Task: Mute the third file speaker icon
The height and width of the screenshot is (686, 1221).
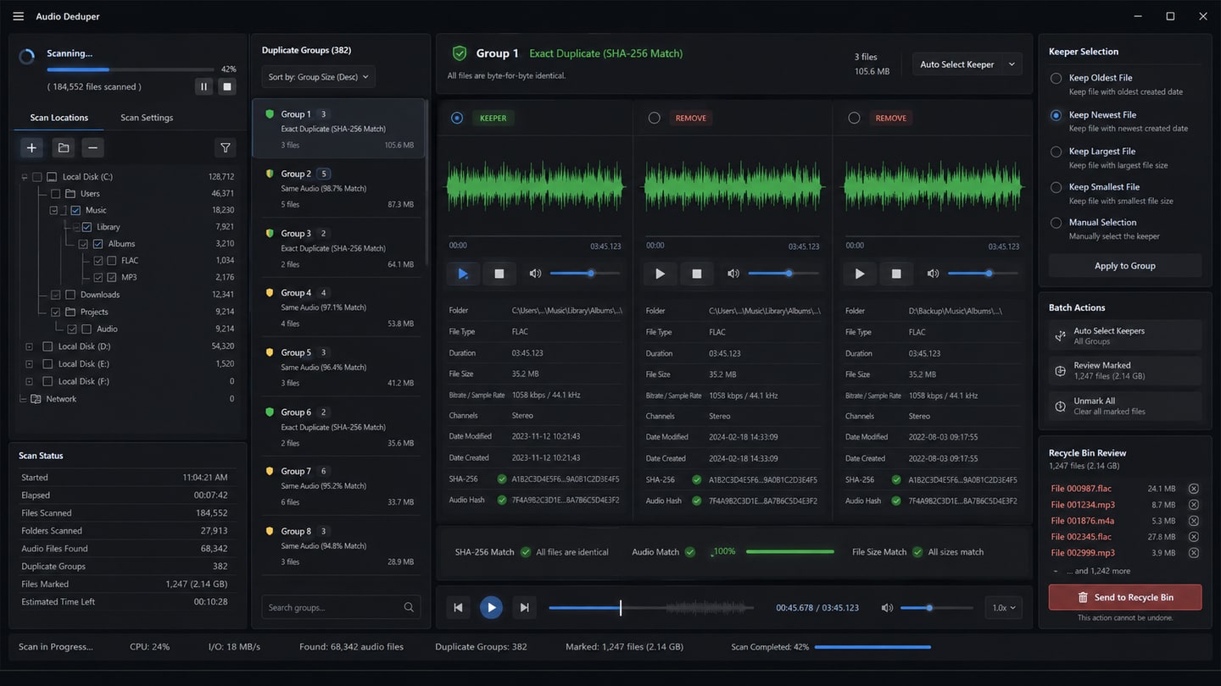Action: (x=933, y=274)
